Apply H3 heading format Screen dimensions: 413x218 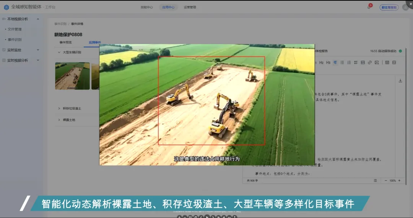328,62
